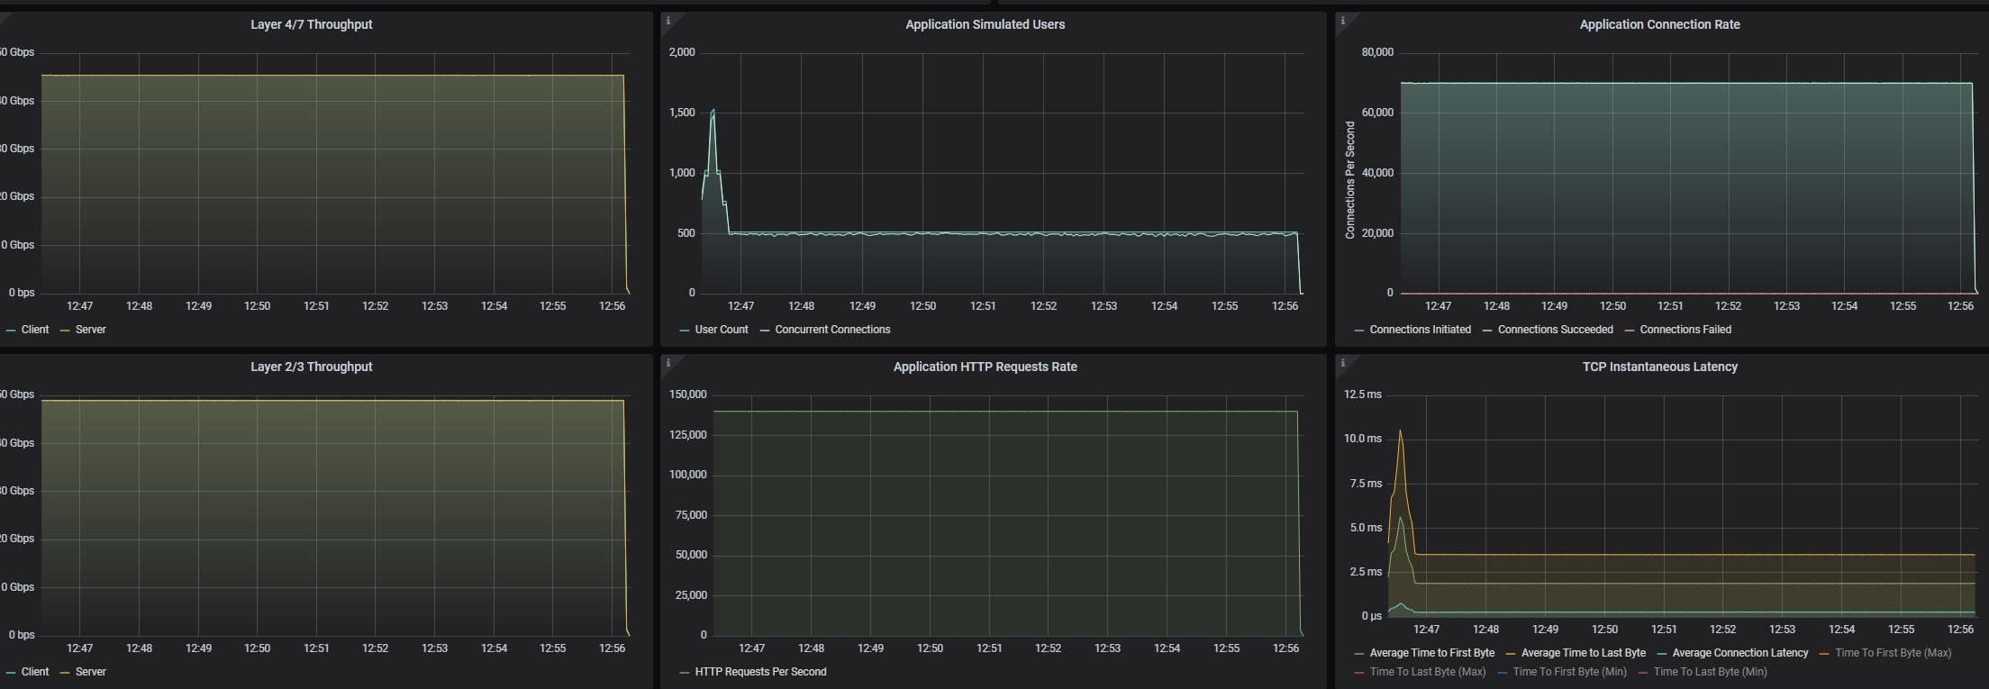Expand the Application Simulated Users title menu
The height and width of the screenshot is (689, 1989).
[x=985, y=24]
